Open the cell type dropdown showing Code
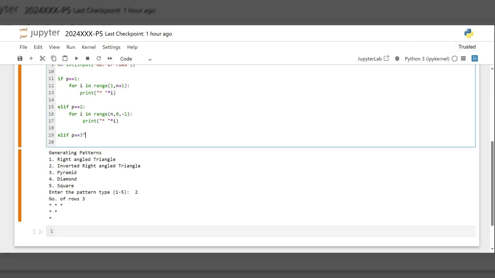Image resolution: width=495 pixels, height=278 pixels. 136,59
